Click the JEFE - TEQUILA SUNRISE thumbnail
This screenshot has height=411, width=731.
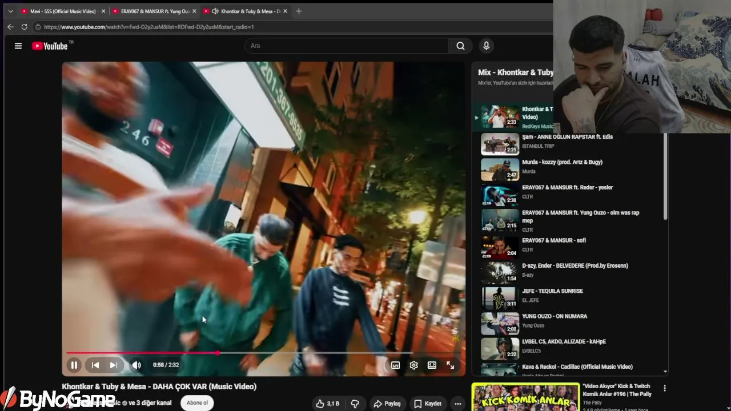[500, 297]
